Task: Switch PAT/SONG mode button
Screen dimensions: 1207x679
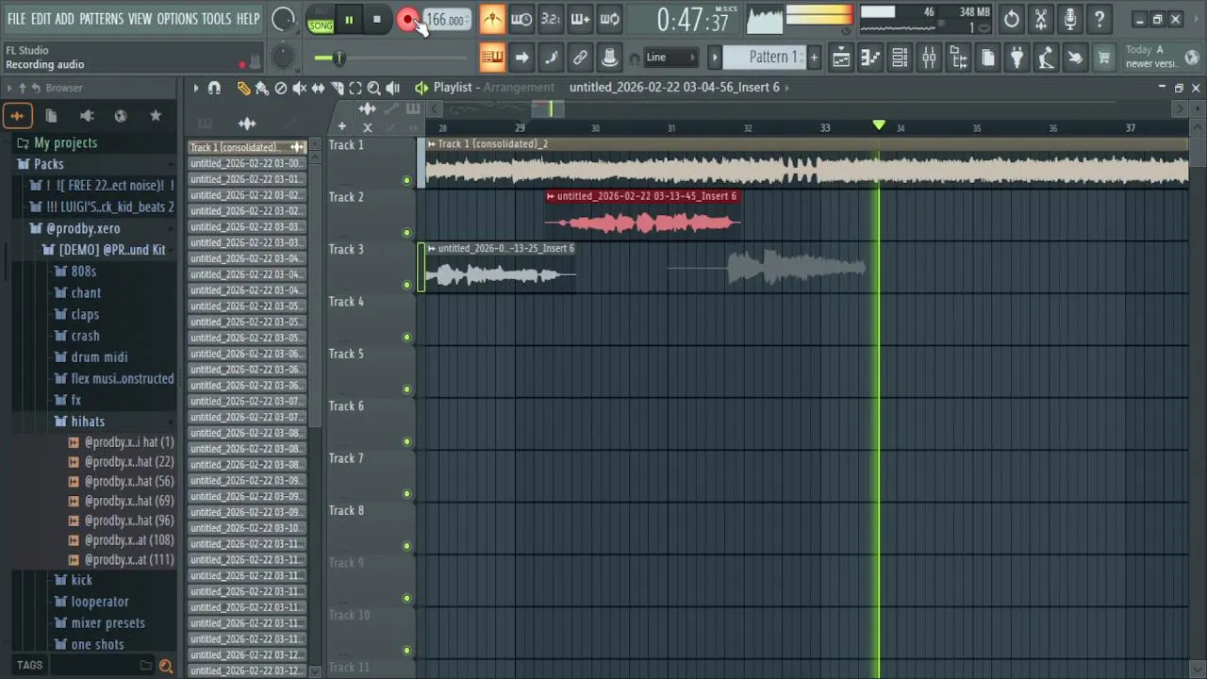Action: click(321, 20)
